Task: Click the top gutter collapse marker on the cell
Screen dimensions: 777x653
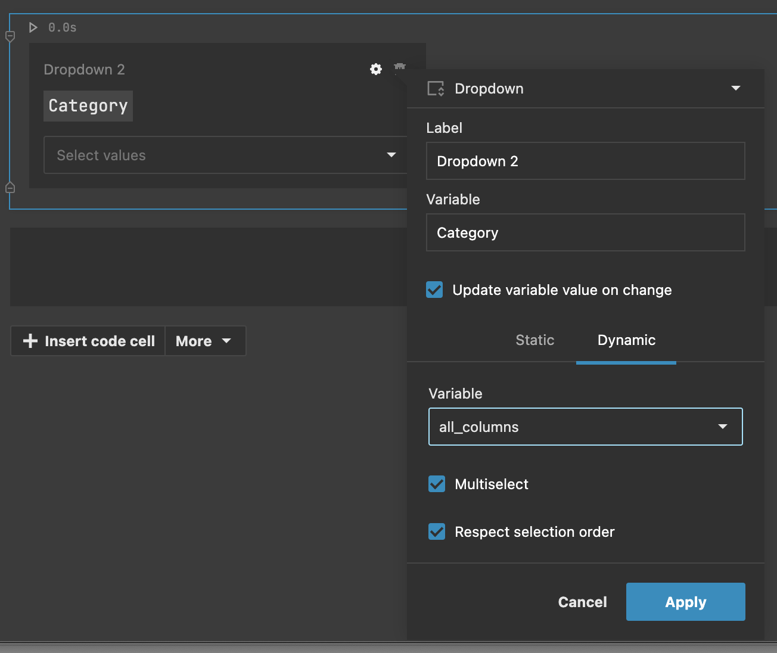Action: pyautogui.click(x=10, y=36)
